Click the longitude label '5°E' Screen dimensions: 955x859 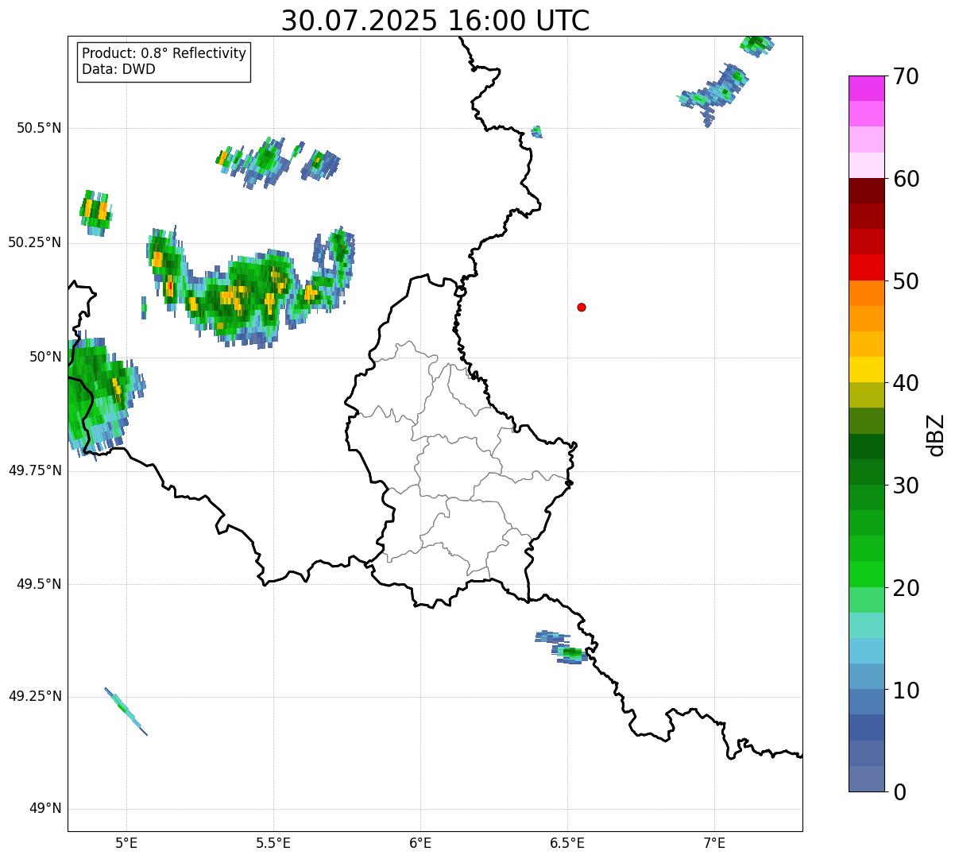click(126, 843)
